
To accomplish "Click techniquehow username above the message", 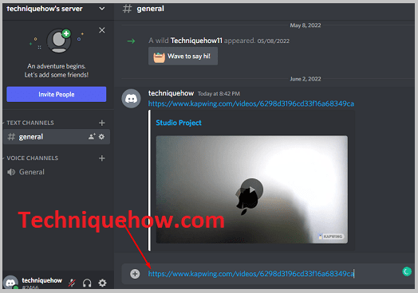I will pos(171,93).
